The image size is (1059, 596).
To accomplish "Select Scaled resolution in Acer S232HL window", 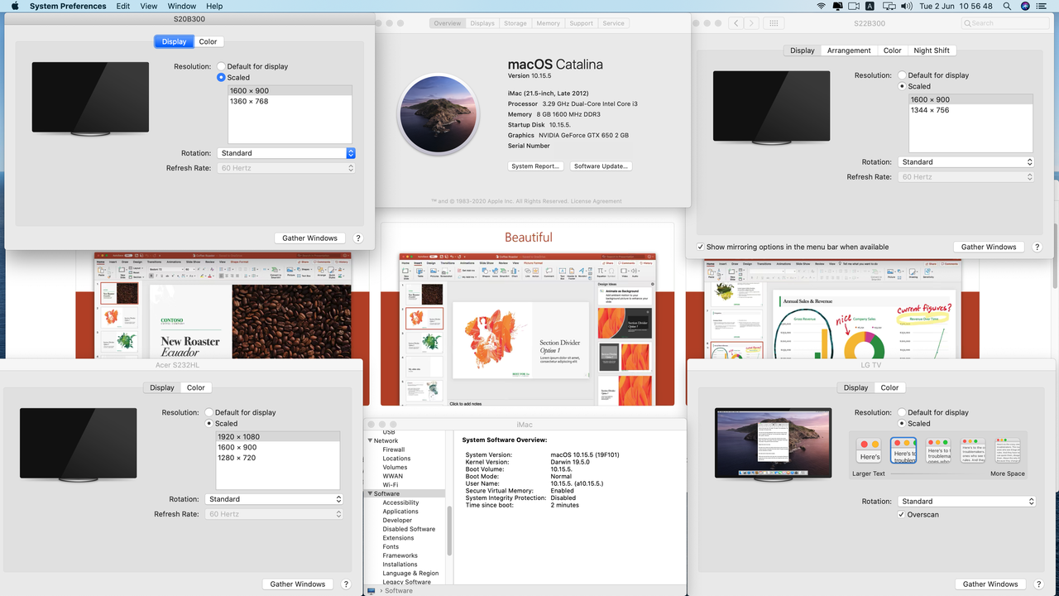I will [208, 424].
